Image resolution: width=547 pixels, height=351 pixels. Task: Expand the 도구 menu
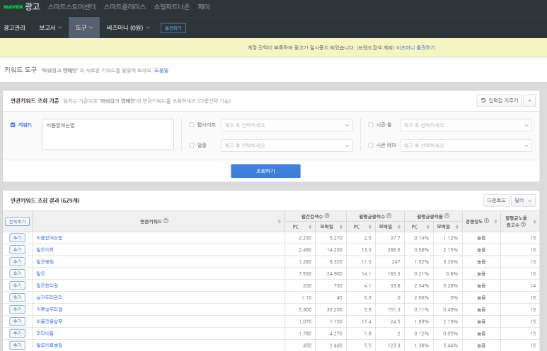pos(84,28)
